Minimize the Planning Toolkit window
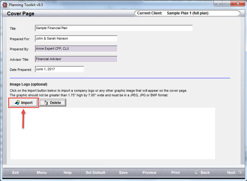247x181 pixels. [218, 4]
